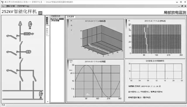The height and width of the screenshot is (107, 187).
Task: Click the outgoing line arrow at diagram top
Action: click(20, 23)
